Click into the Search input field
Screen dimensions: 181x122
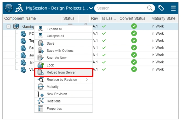(x=120, y=8)
